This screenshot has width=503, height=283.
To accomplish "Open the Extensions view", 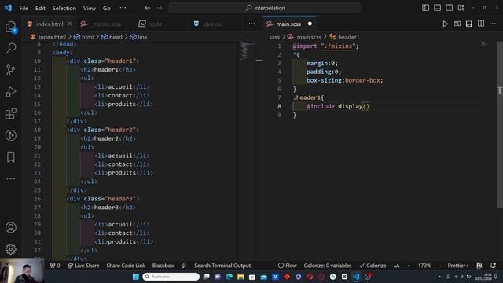I will tap(11, 113).
